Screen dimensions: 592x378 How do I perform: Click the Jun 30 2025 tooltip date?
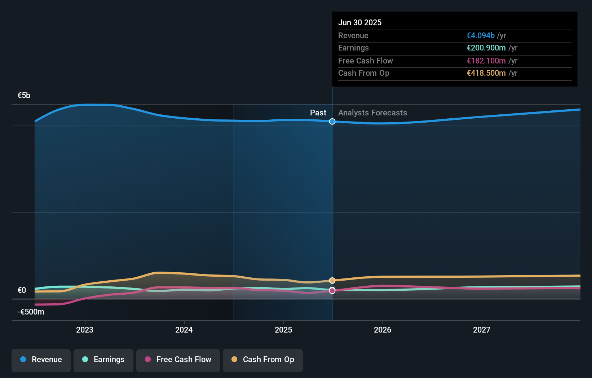(x=360, y=22)
